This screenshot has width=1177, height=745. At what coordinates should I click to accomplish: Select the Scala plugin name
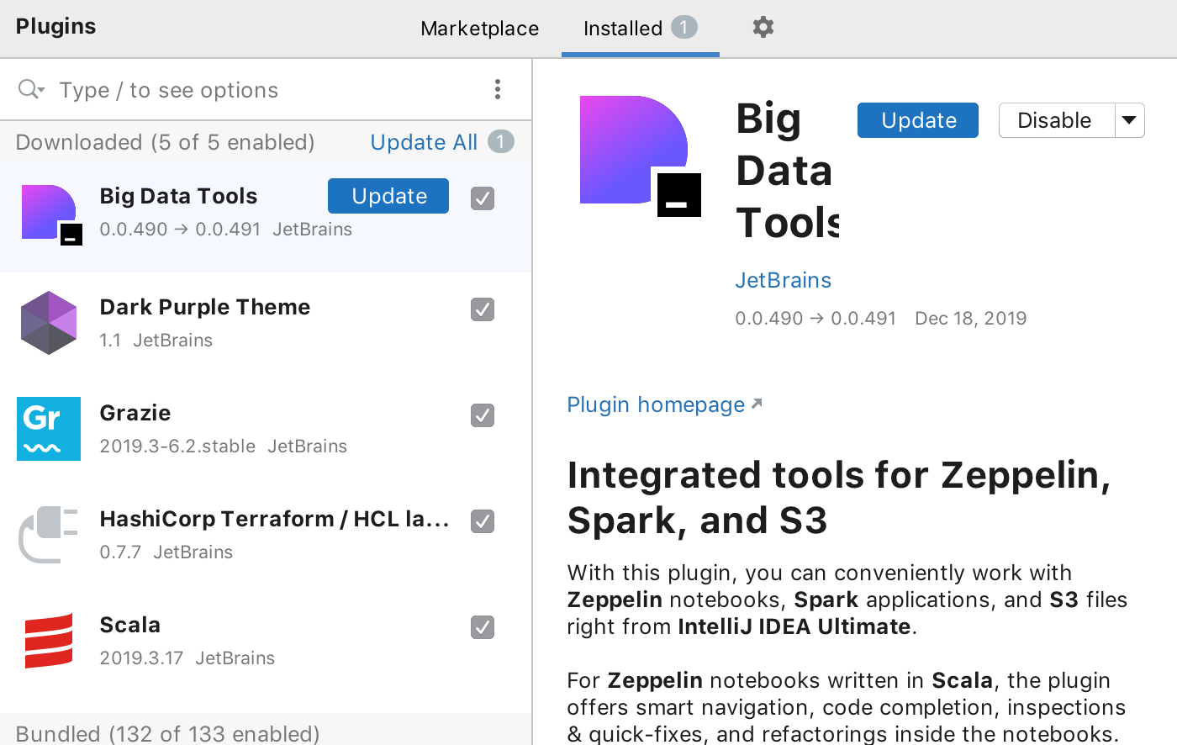(x=130, y=625)
